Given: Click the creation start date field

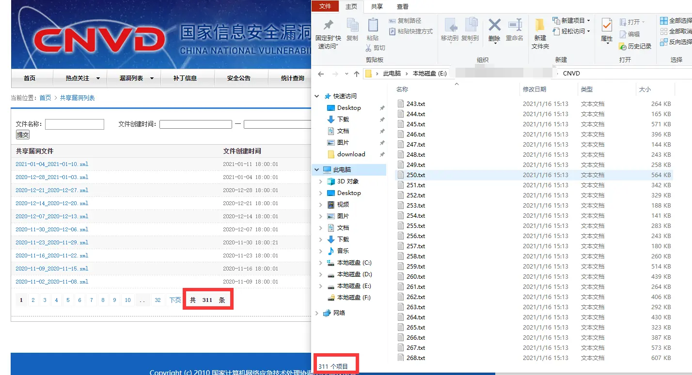Looking at the screenshot, I should (196, 124).
